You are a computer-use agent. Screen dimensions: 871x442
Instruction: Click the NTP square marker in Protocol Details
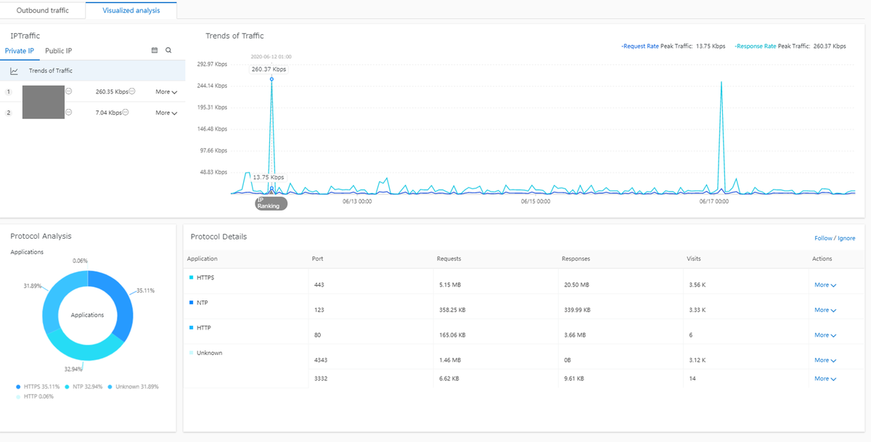tap(192, 303)
